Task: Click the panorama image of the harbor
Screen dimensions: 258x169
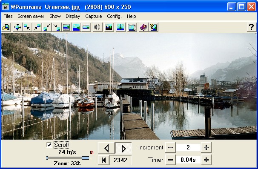Action: pyautogui.click(x=129, y=86)
